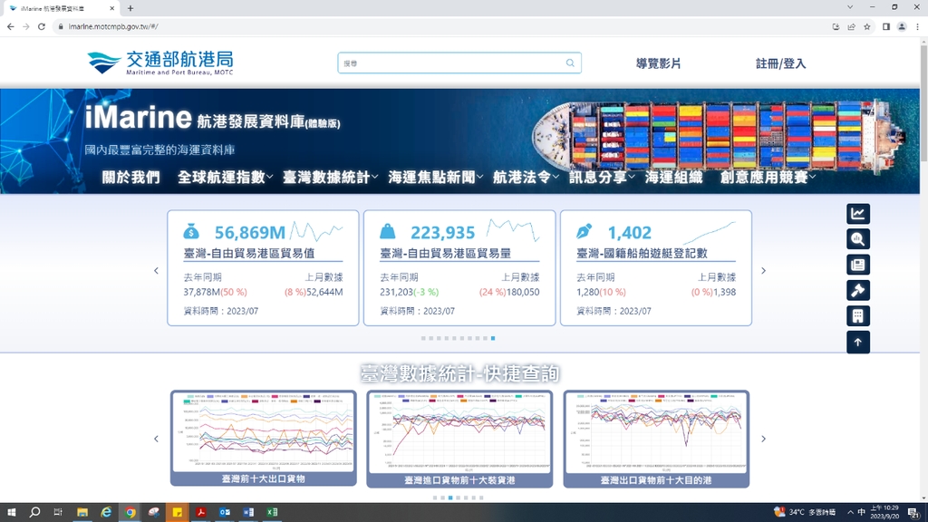Open Windows Start menu

coord(11,512)
